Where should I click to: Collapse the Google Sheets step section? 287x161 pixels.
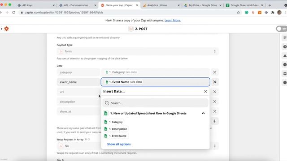coord(203,113)
